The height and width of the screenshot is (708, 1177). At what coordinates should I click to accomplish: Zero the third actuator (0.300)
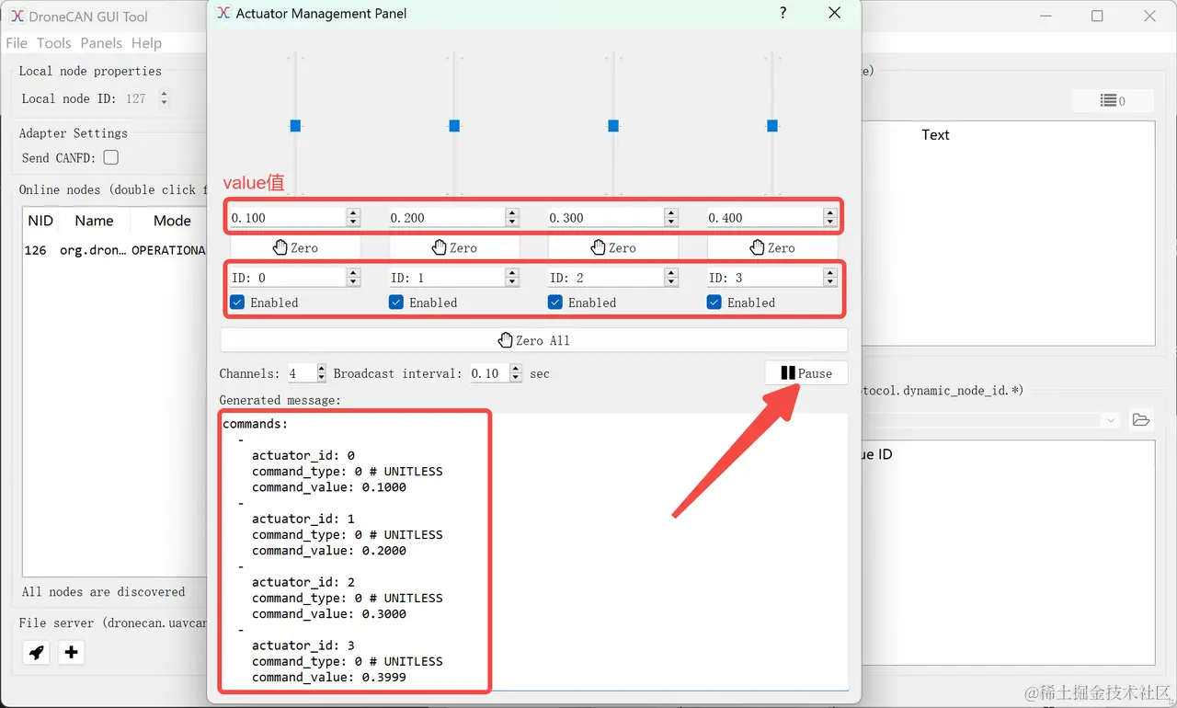613,247
